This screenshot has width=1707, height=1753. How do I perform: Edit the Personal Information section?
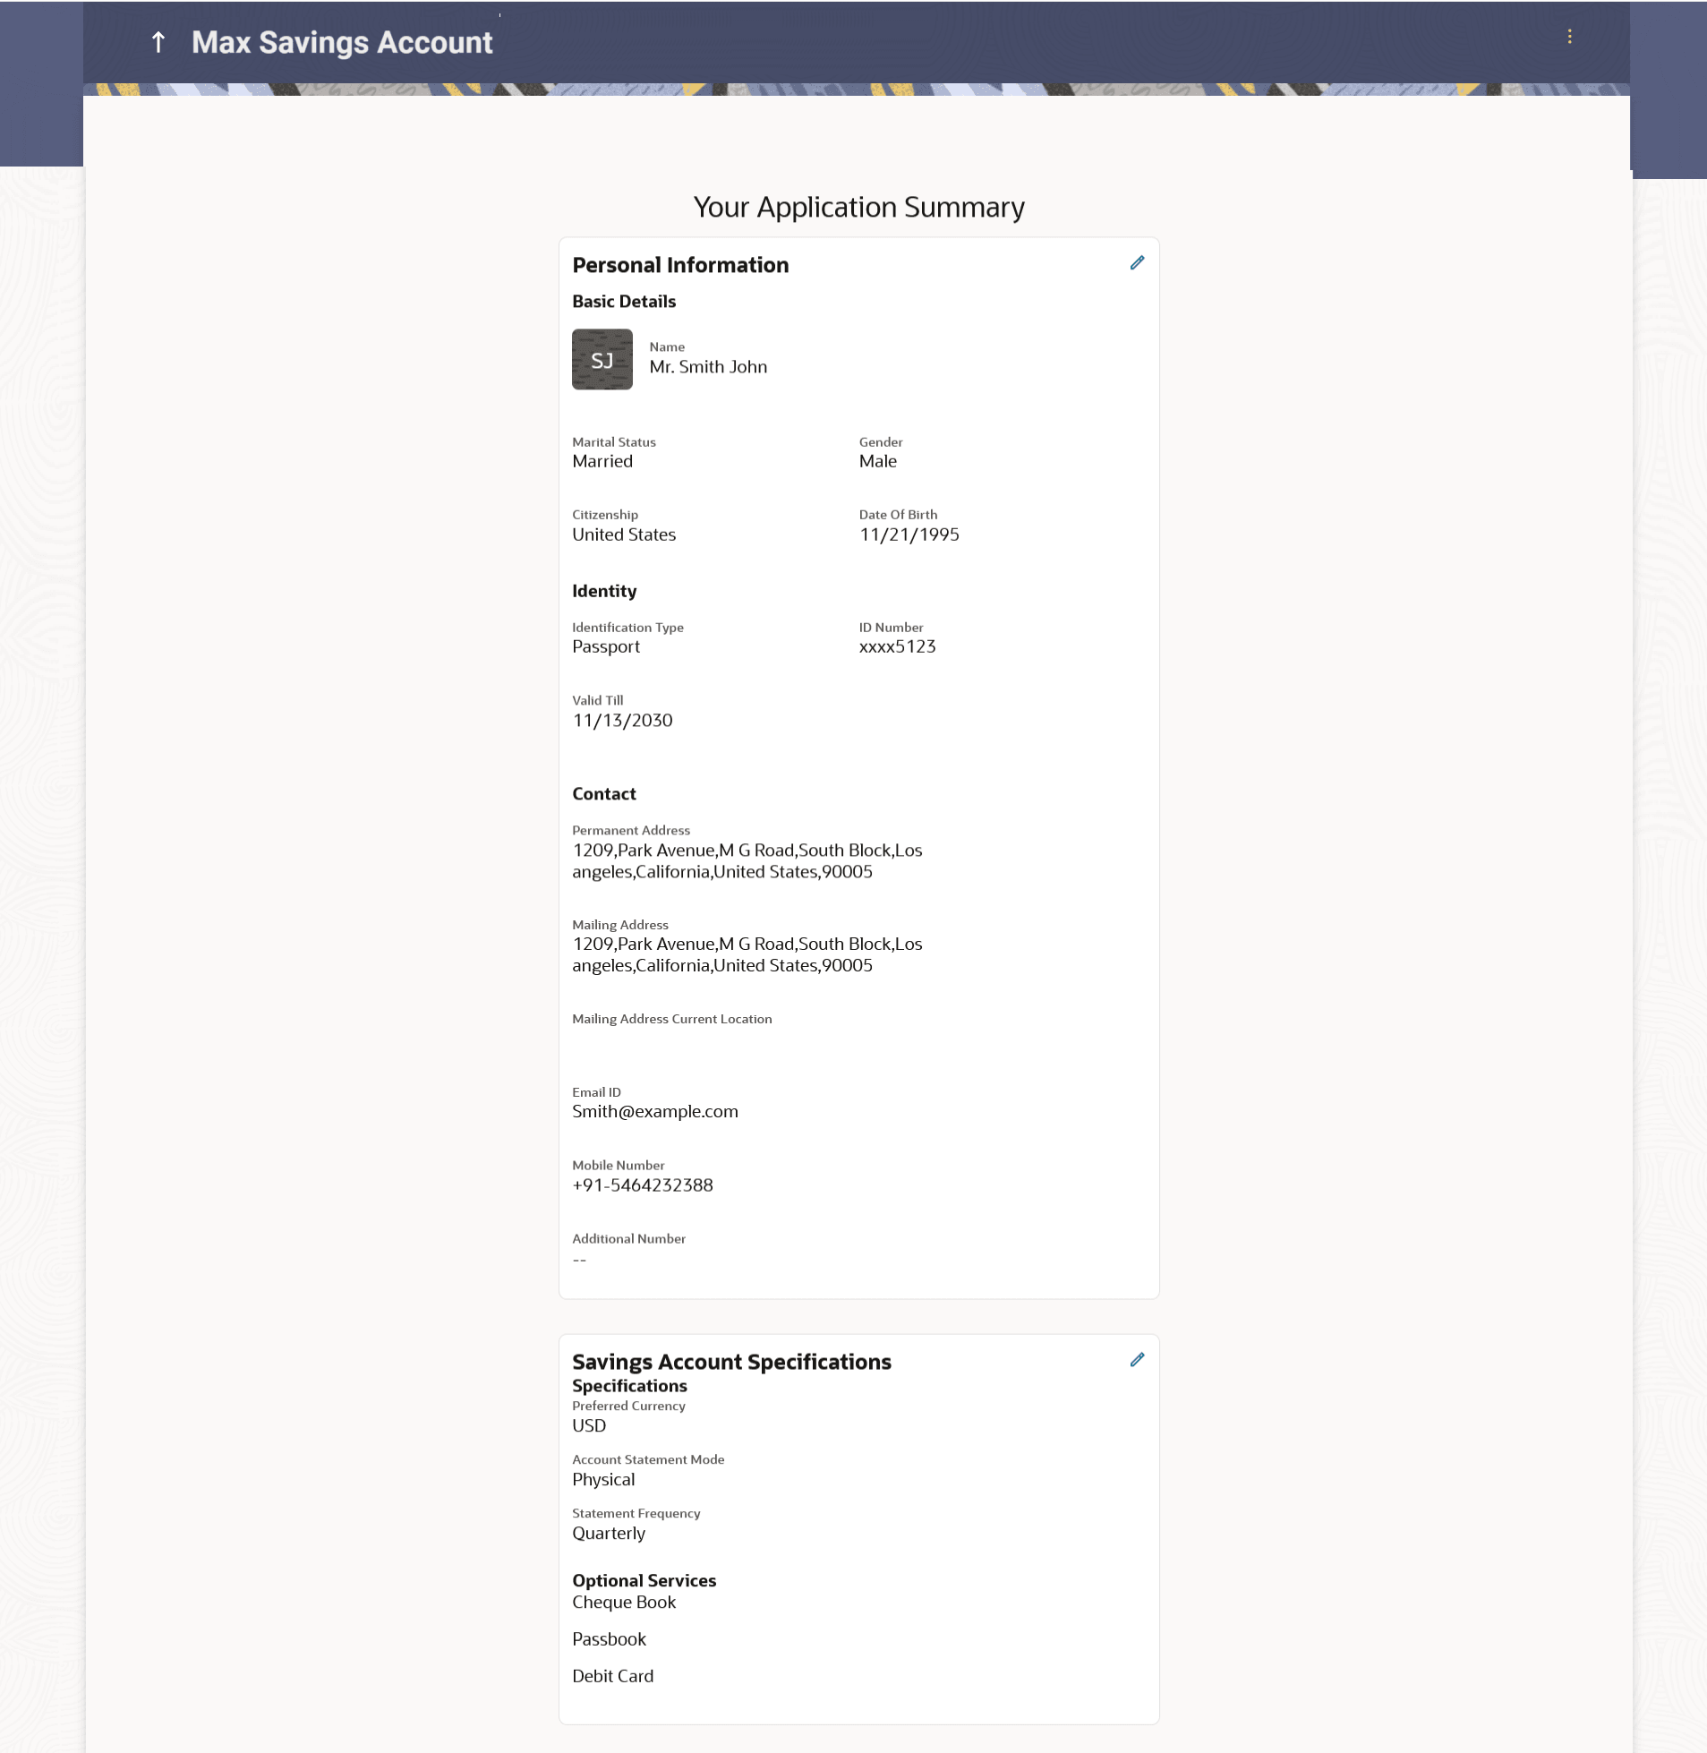point(1137,262)
